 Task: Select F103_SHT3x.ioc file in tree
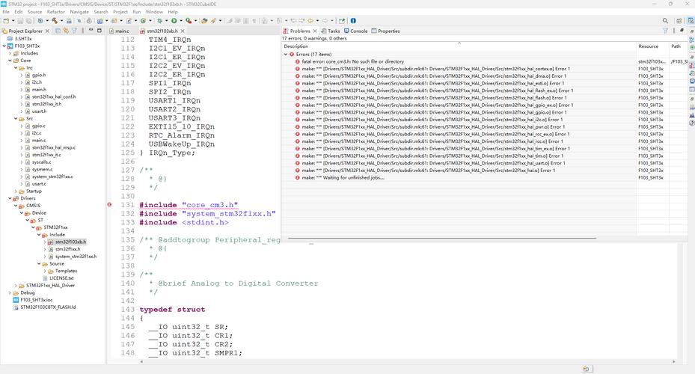pyautogui.click(x=33, y=299)
